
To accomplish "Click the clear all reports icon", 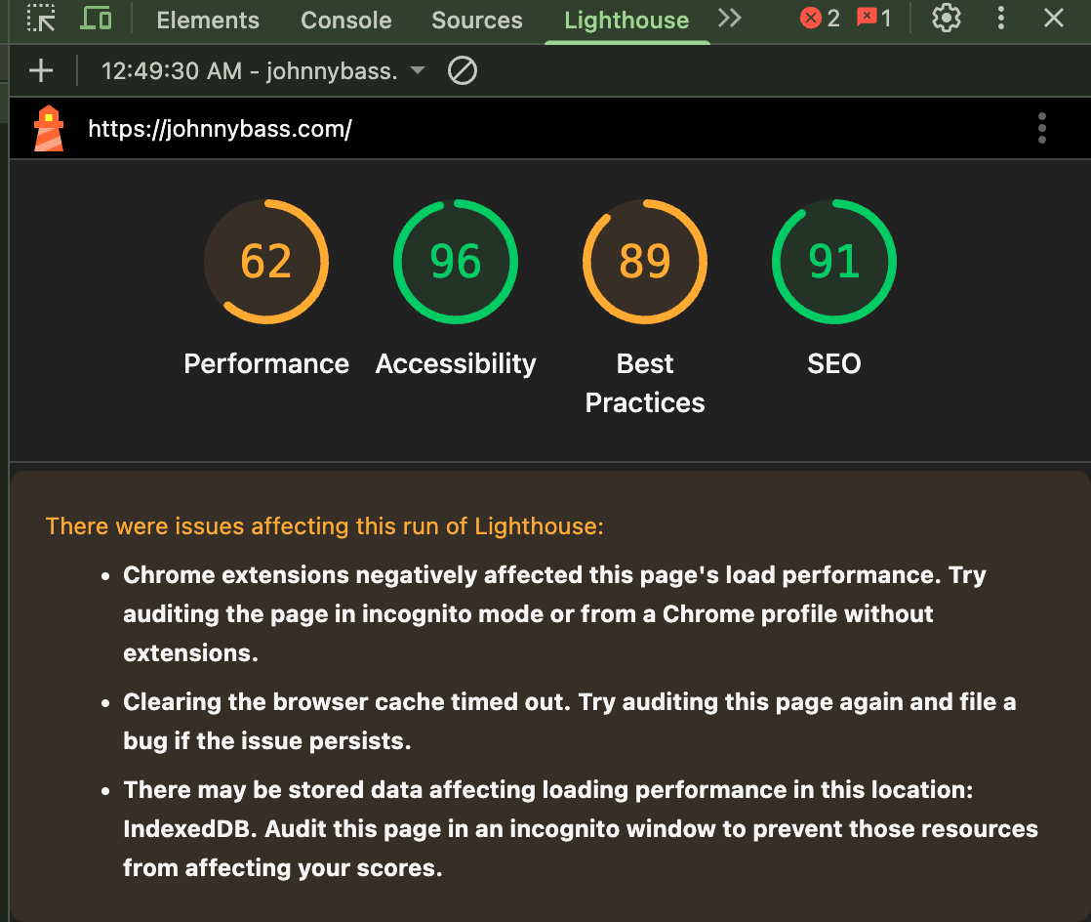I will (x=462, y=70).
